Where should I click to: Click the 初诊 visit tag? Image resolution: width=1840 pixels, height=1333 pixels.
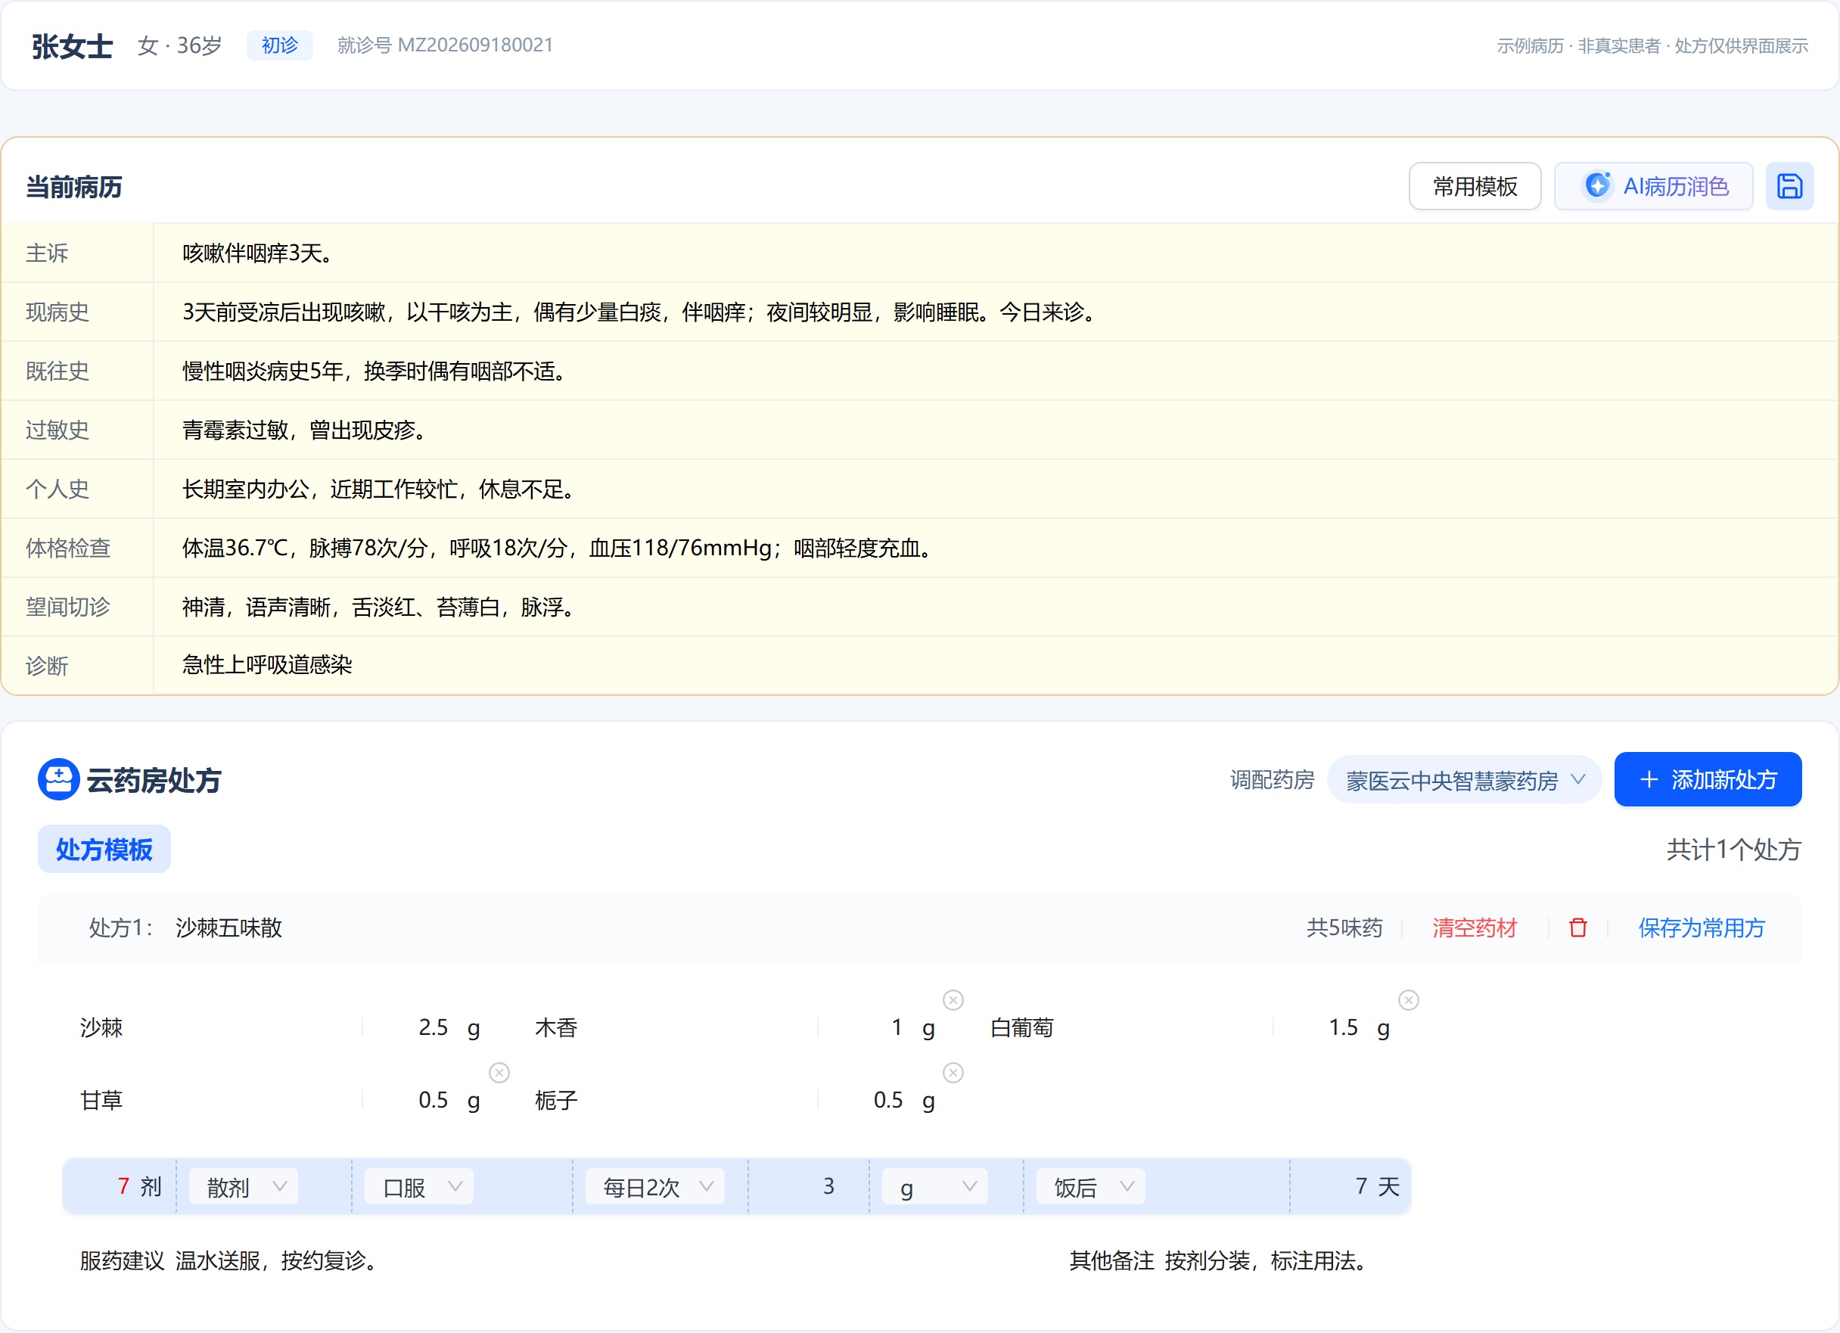coord(279,45)
